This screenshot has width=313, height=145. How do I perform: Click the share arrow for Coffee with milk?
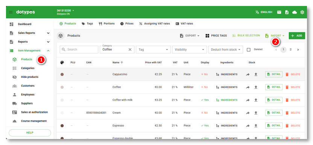click(248, 100)
